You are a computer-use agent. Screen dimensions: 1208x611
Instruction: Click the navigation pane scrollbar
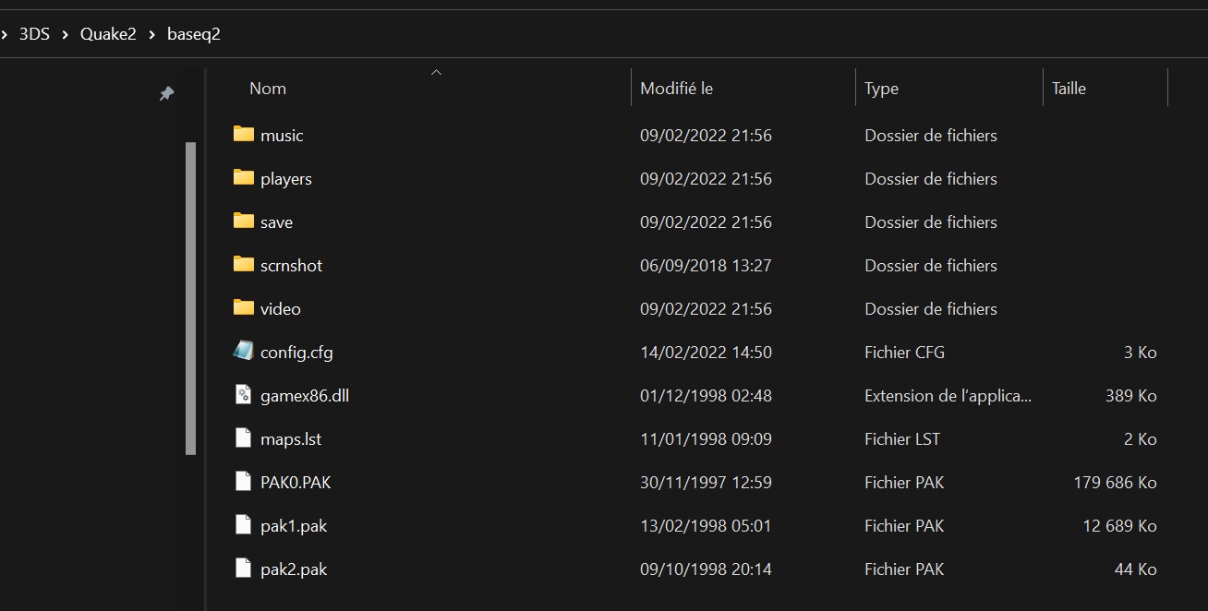191,298
